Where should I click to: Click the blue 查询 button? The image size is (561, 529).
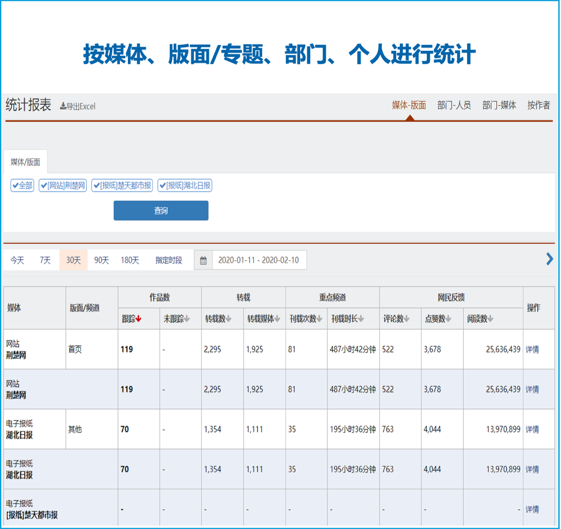(161, 210)
